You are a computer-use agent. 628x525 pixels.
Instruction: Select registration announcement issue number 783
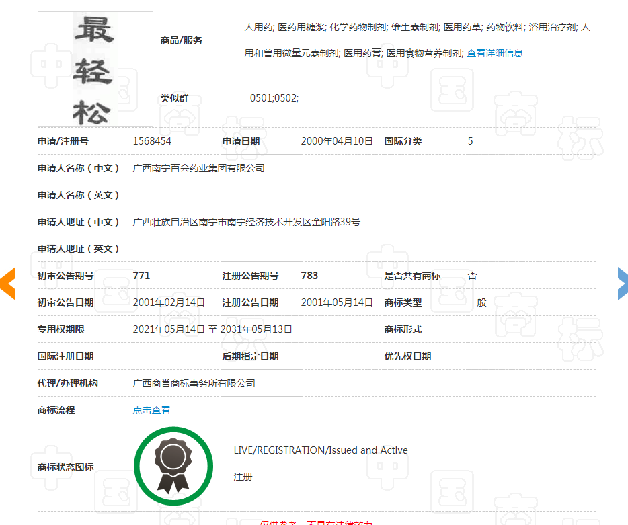(309, 276)
